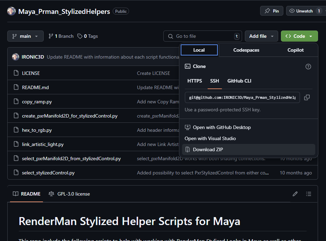
Task: Click the GitHub Desktop icon in clone panel
Action: 188,127
